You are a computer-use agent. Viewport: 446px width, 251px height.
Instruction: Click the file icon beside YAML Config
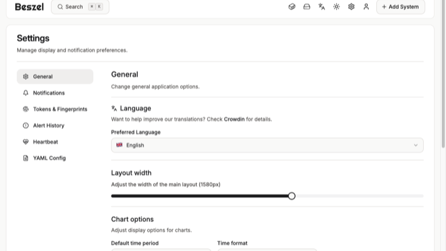tap(26, 158)
